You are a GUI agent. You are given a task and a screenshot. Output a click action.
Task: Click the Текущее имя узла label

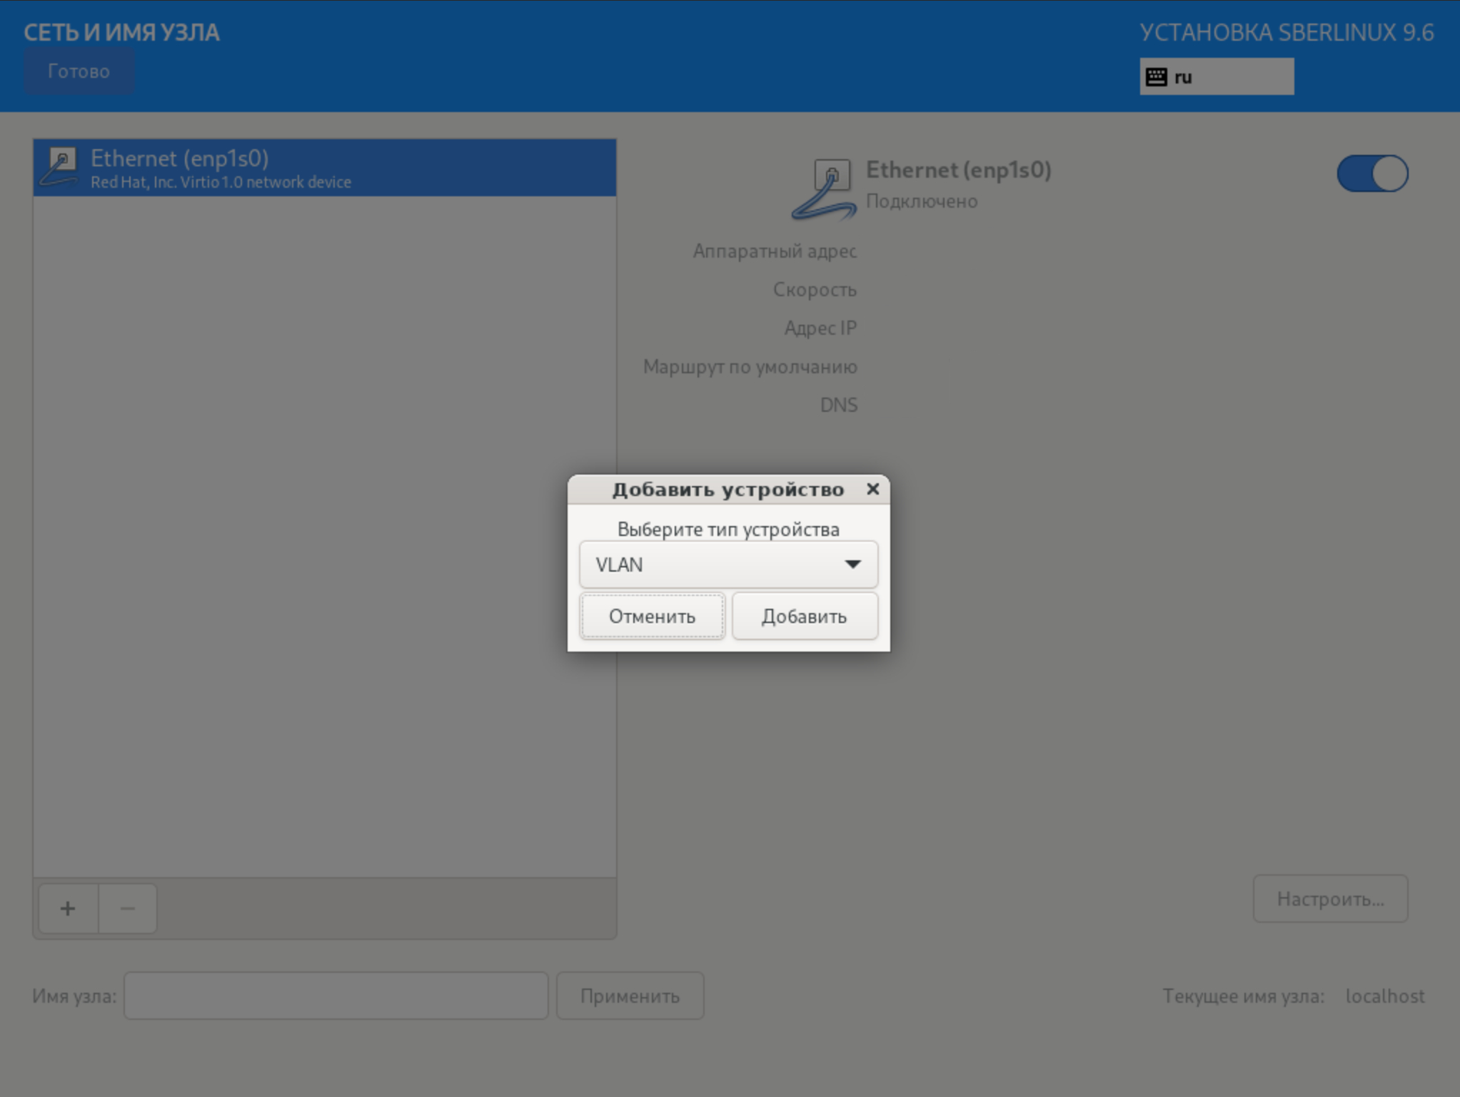pos(1243,996)
